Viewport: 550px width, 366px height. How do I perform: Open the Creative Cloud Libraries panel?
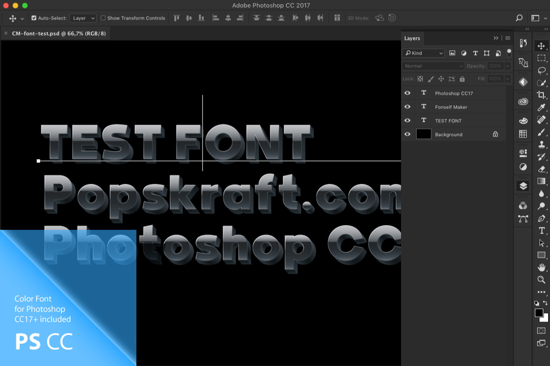pos(523,102)
